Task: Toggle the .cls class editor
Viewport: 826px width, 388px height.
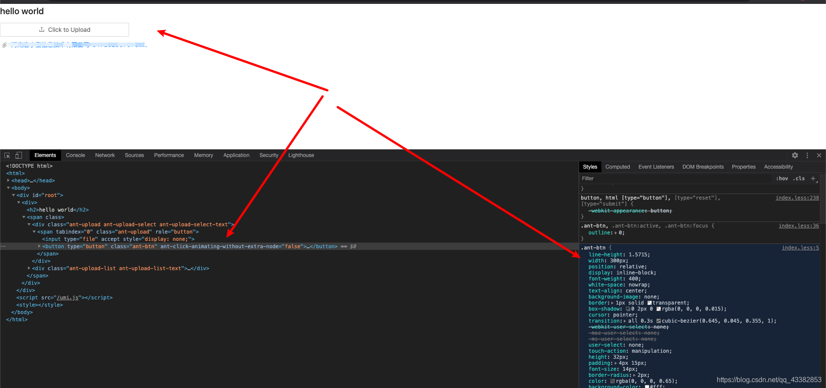Action: point(799,179)
